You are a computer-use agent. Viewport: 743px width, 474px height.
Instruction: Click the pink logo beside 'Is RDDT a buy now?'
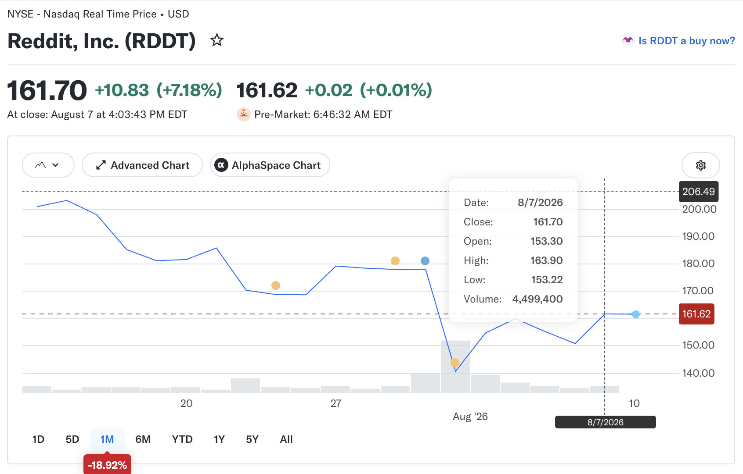pos(628,40)
